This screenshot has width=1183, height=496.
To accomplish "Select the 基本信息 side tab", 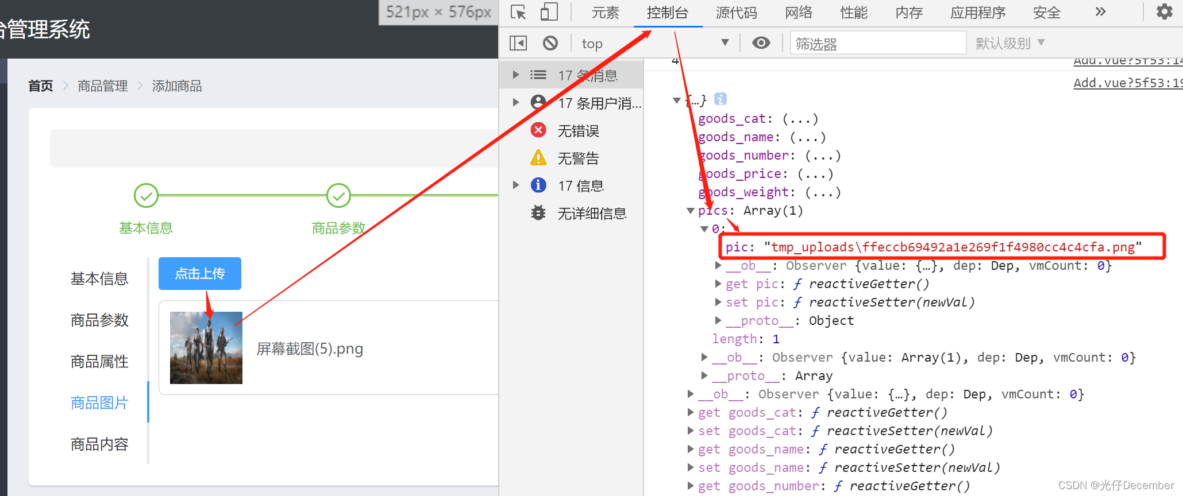I will tap(99, 279).
